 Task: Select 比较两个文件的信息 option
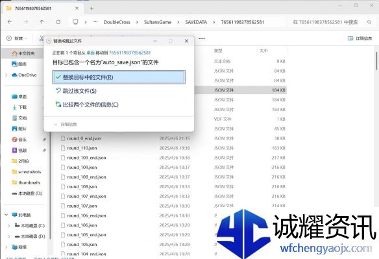pos(87,105)
